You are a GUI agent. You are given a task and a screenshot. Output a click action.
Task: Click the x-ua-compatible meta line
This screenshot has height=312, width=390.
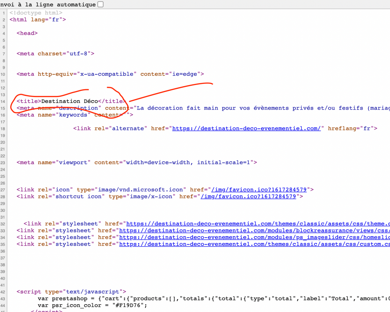pyautogui.click(x=110, y=74)
